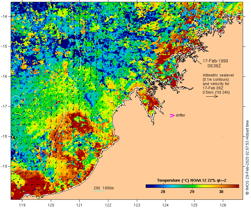Viewport: 251px width, 208px height.
Task: Click the green section of colorbar near 29
Action: [x=192, y=186]
